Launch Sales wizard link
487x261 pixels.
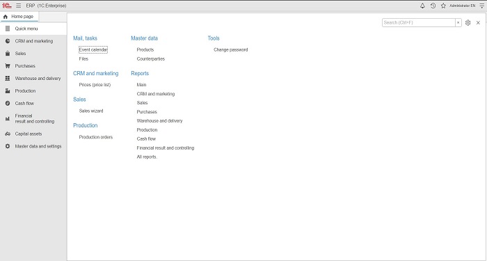coord(91,111)
